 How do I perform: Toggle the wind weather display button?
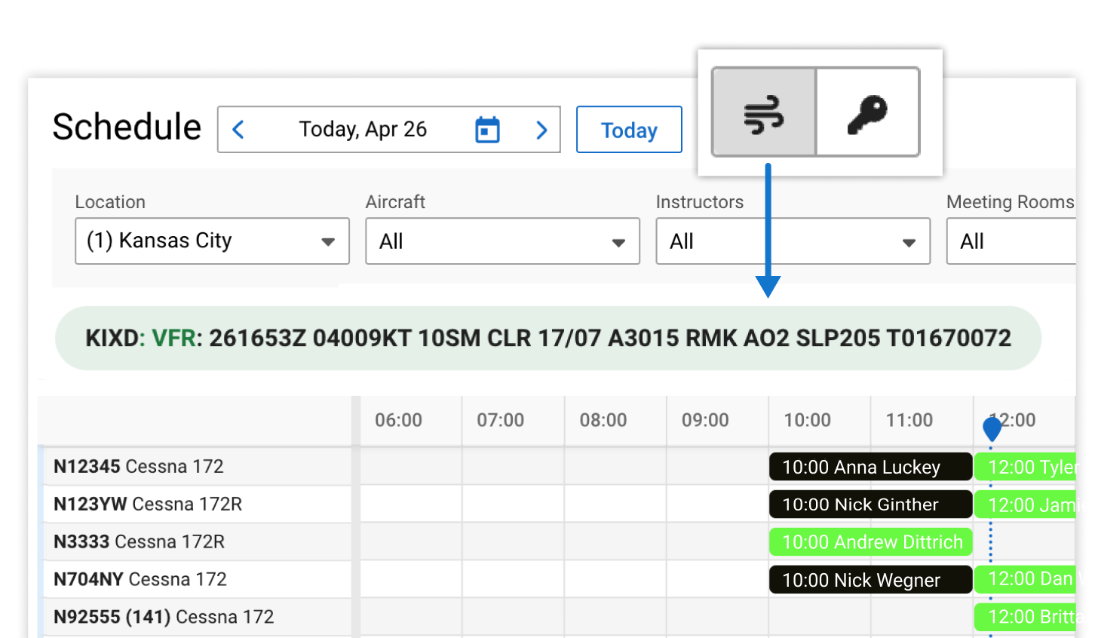pyautogui.click(x=764, y=112)
